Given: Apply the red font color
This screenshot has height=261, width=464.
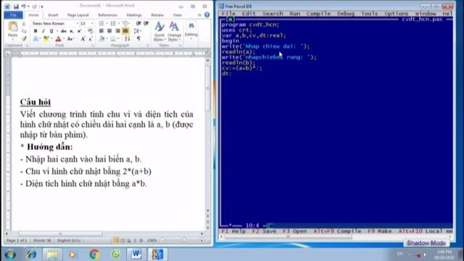Looking at the screenshot, I should 58,38.
